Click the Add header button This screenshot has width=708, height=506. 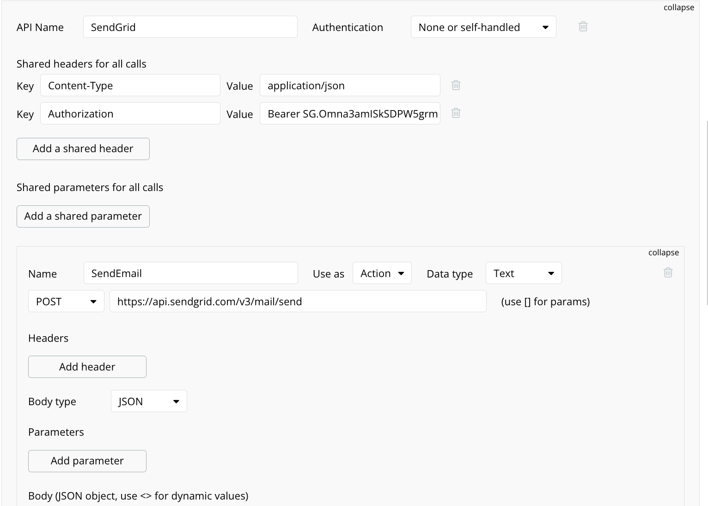(x=87, y=367)
